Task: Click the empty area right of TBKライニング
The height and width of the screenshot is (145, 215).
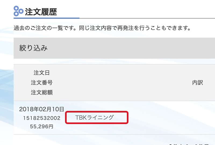Action: 171,118
